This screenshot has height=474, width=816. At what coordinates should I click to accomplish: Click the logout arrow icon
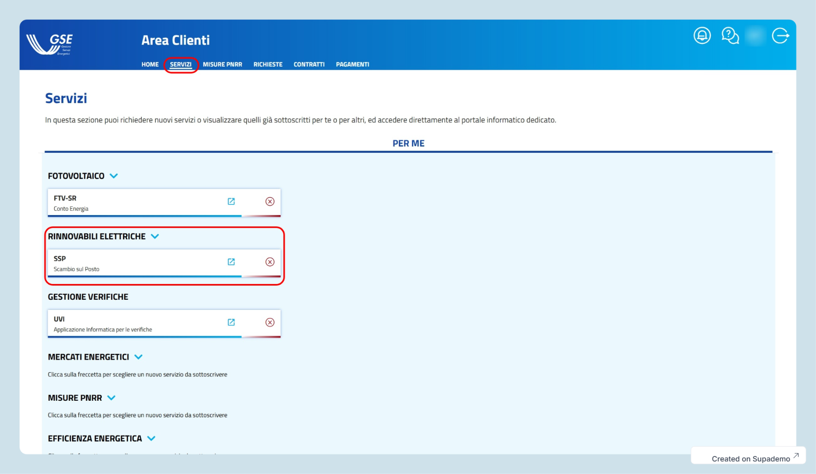(780, 36)
